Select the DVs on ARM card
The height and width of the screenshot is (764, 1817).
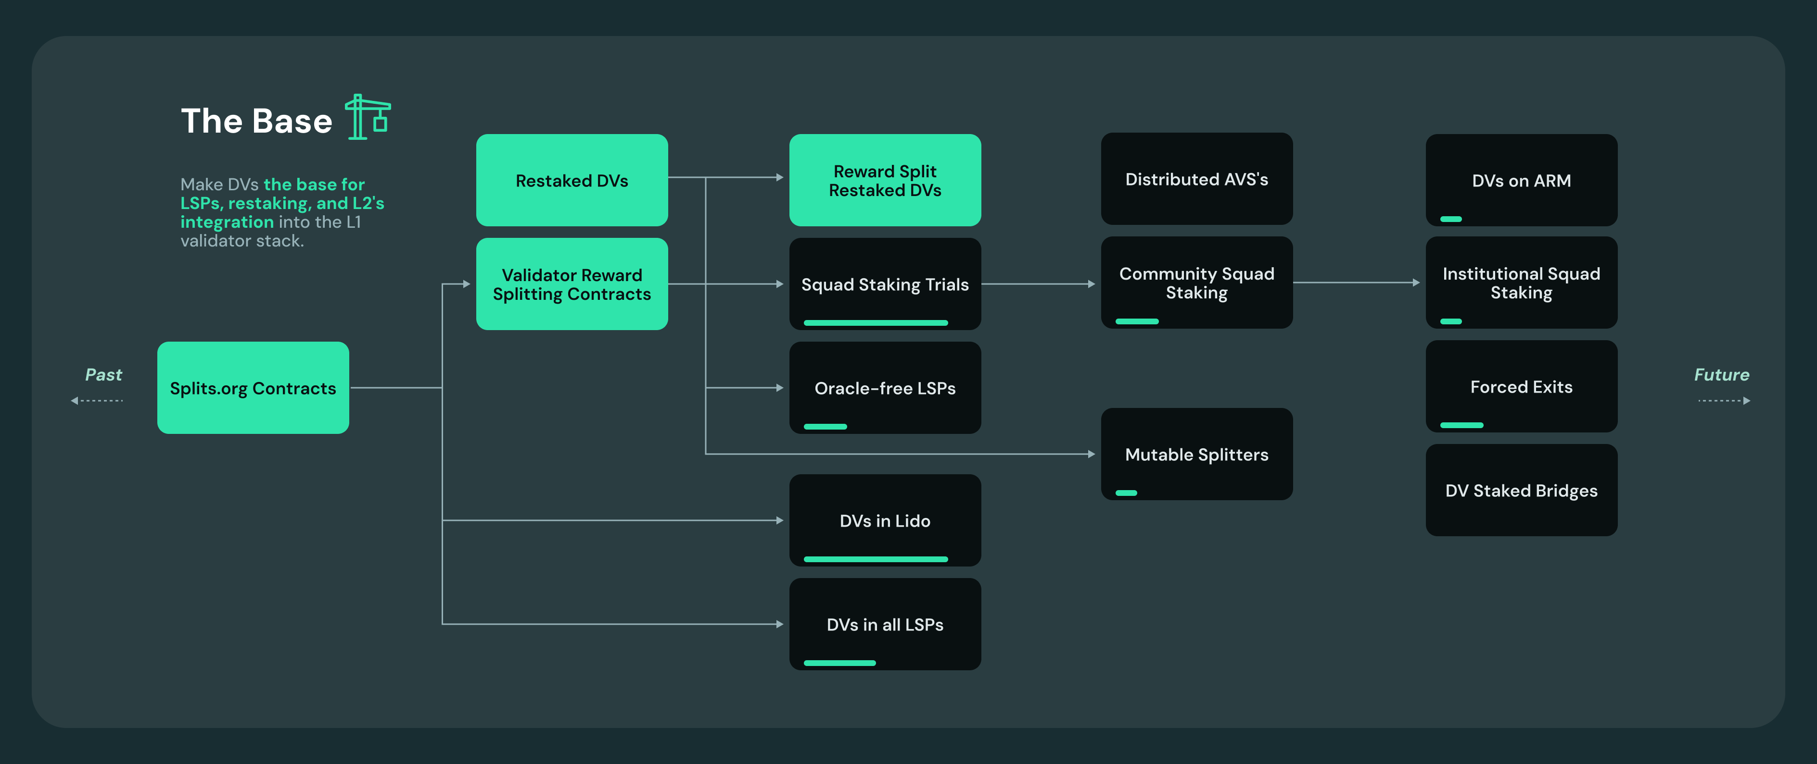click(1521, 180)
